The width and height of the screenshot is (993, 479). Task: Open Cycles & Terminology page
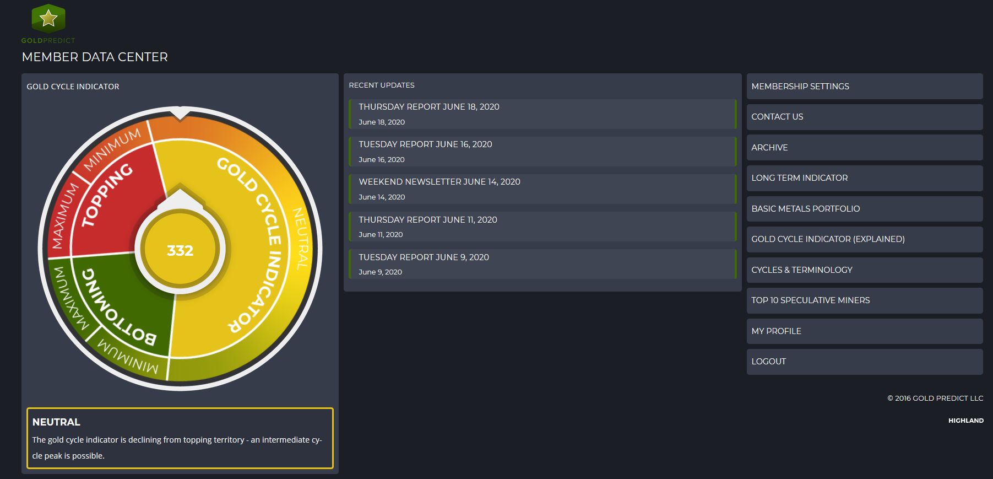tap(865, 270)
